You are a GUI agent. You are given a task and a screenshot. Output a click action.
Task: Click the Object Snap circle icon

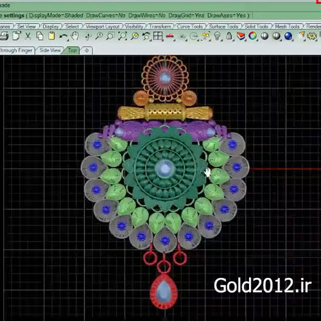(x=194, y=37)
